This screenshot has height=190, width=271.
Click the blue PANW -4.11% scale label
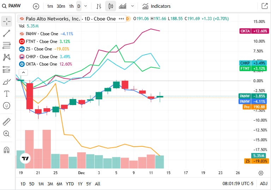(253, 102)
